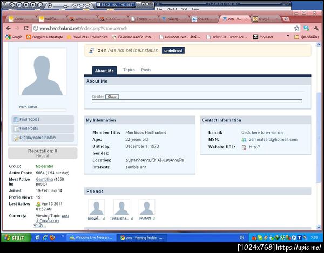
Task: Open the currently viewed topic link
Action: point(52,221)
